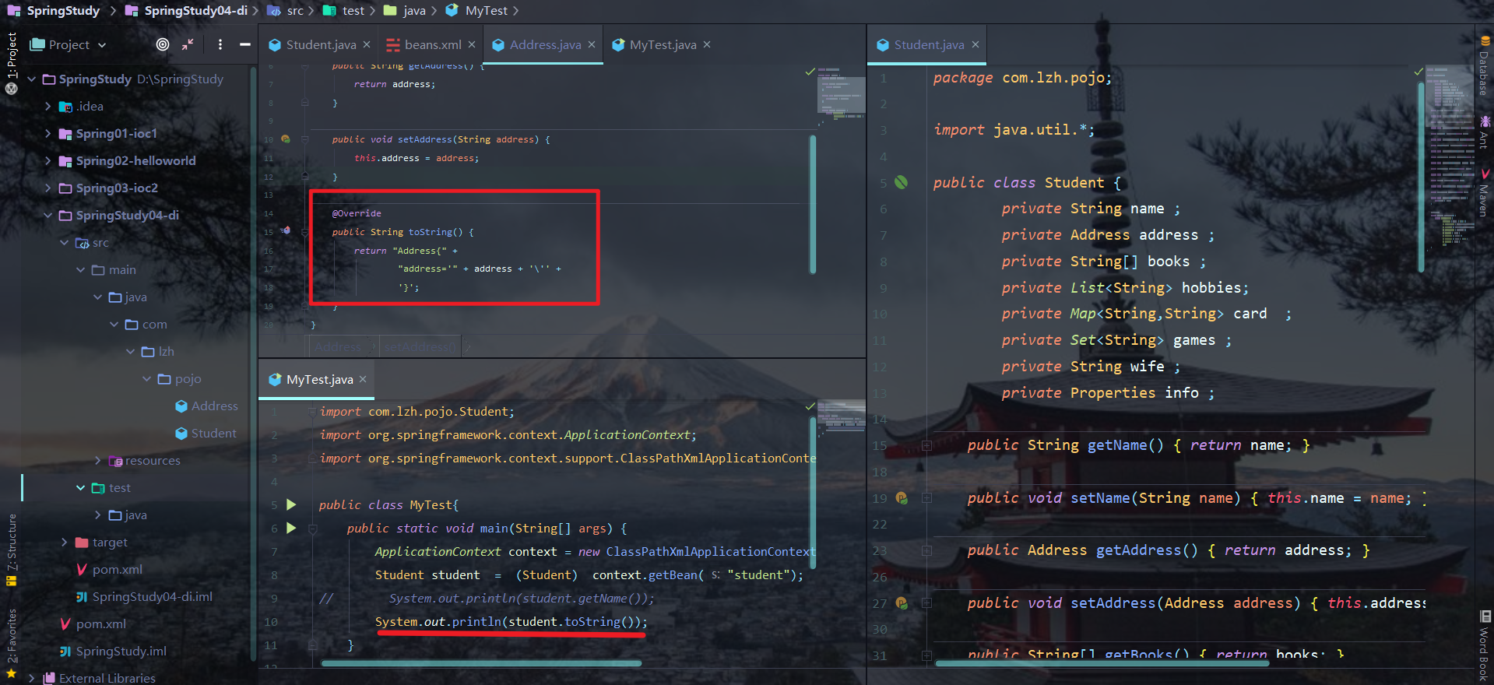
Task: Collapse the pojo package node
Action: (147, 378)
